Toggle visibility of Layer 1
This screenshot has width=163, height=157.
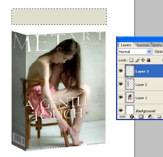click(121, 97)
